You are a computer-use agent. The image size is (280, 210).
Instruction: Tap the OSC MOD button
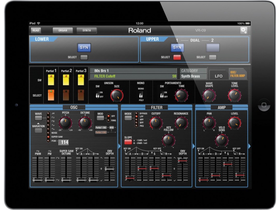100,118
